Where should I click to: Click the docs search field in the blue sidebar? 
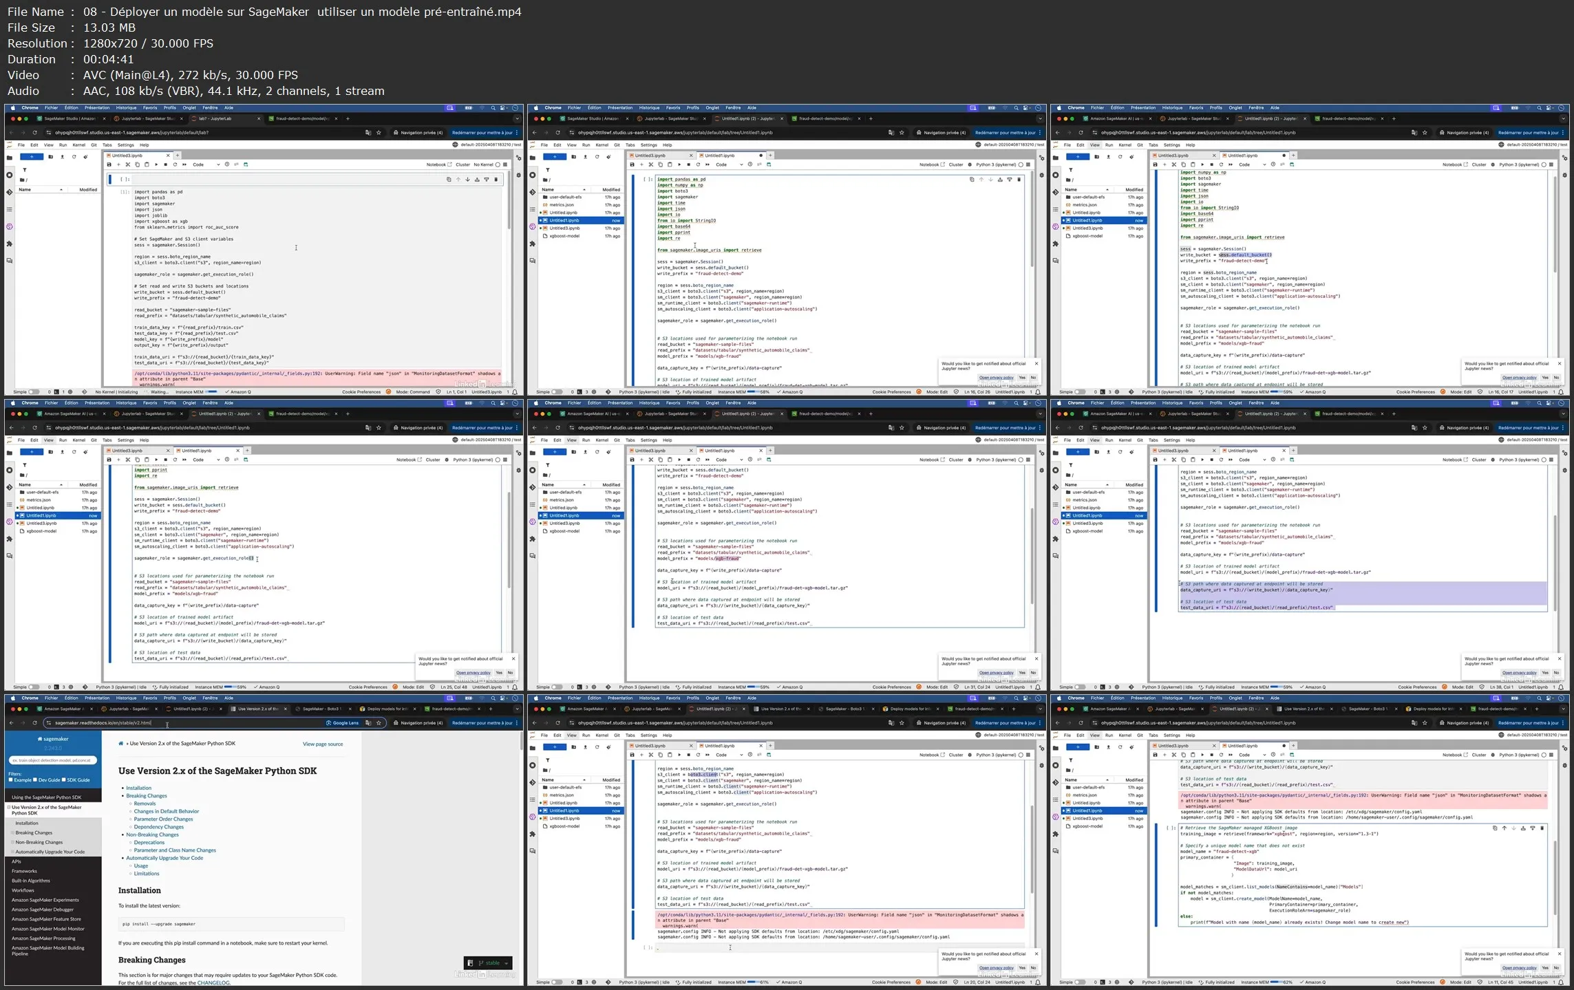coord(53,760)
